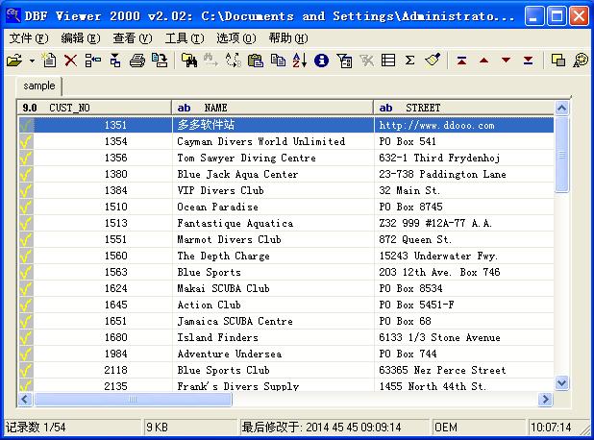Click the export pages toolbar icon
594x440 pixels.
[160, 61]
